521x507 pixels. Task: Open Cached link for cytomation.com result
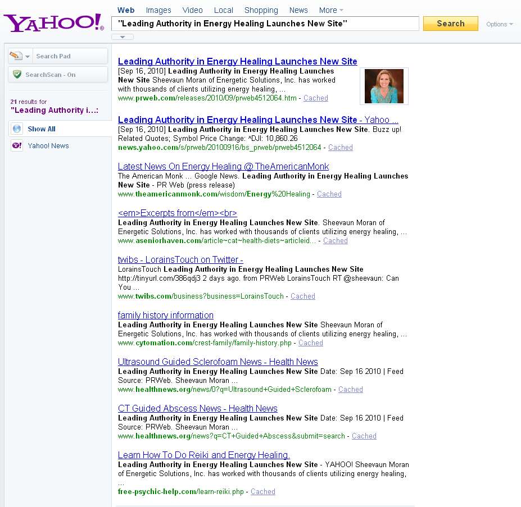coord(311,342)
